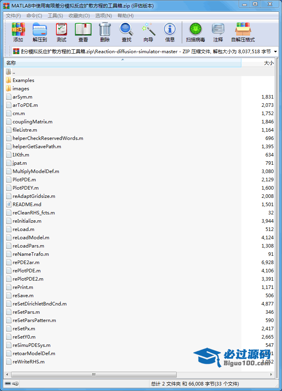The width and height of the screenshot is (282, 391).
Task: Select reCleanRHS_fcts.m file
Action: tap(34, 212)
